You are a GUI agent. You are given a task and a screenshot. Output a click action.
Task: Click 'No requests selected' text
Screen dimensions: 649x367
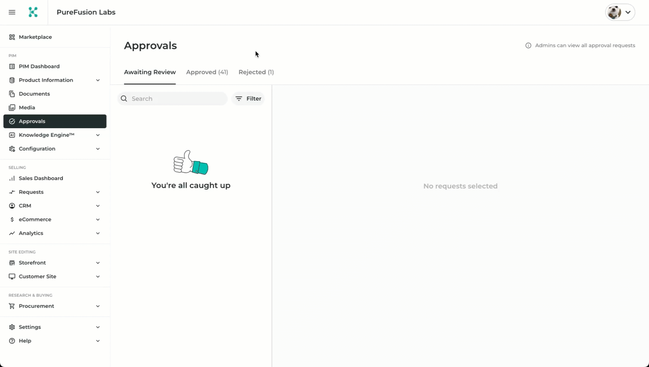coord(461,186)
